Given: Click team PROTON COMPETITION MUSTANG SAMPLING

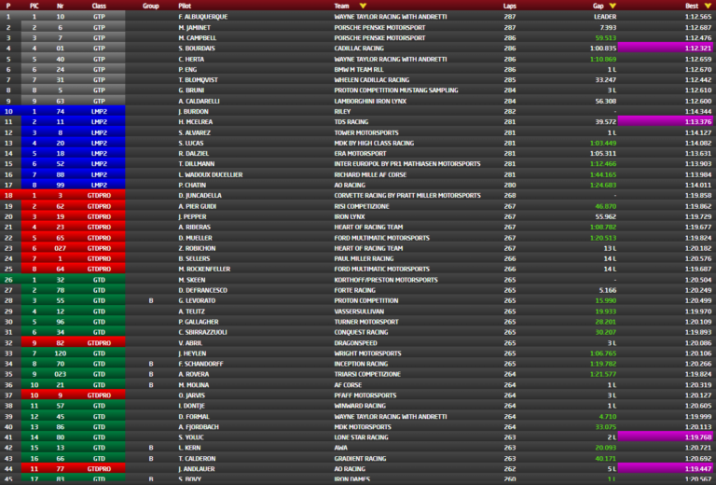Looking at the screenshot, I should [396, 90].
